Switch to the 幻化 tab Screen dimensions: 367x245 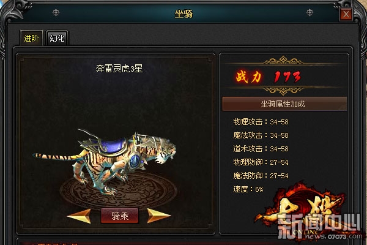(x=57, y=38)
